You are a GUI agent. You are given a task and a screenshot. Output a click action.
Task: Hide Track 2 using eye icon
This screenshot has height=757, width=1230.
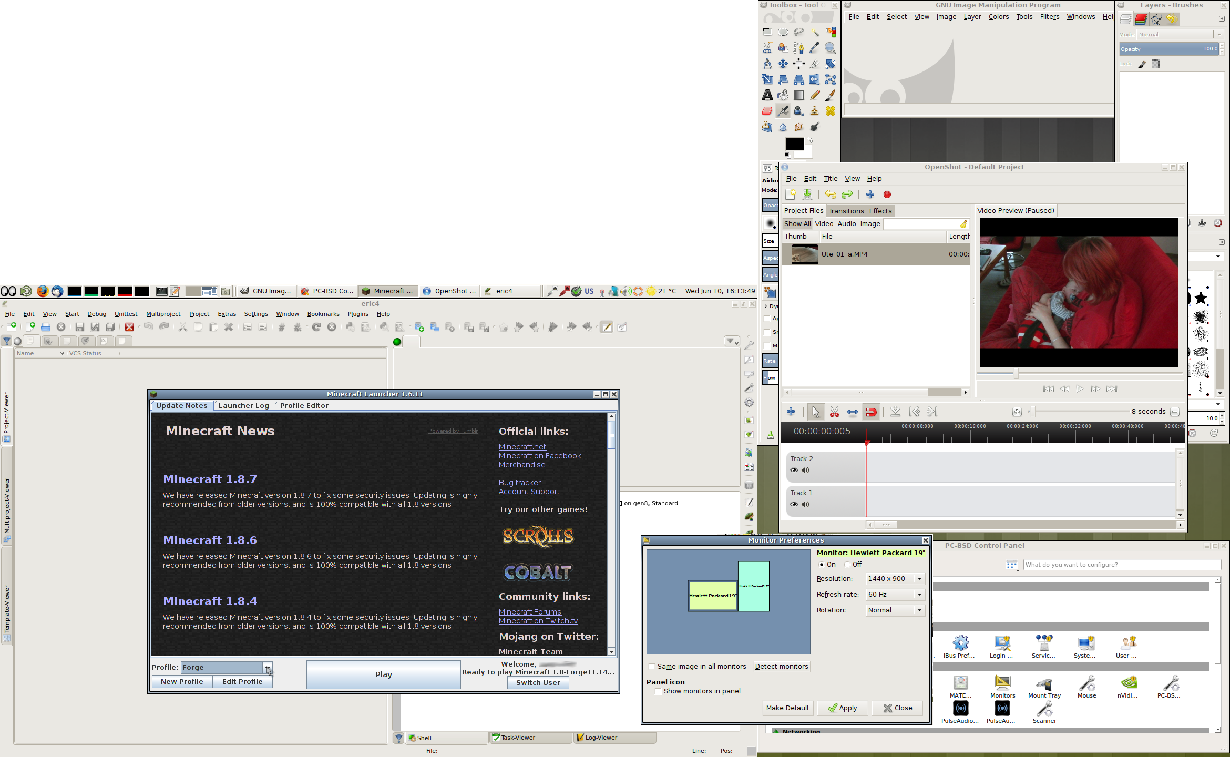click(x=794, y=470)
